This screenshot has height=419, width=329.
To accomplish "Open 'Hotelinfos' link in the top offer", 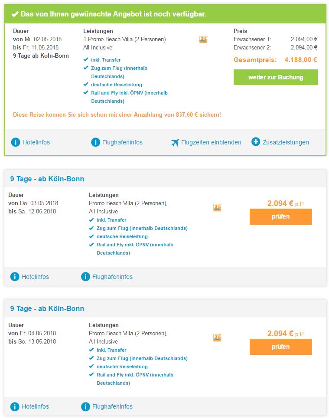I will [x=36, y=142].
